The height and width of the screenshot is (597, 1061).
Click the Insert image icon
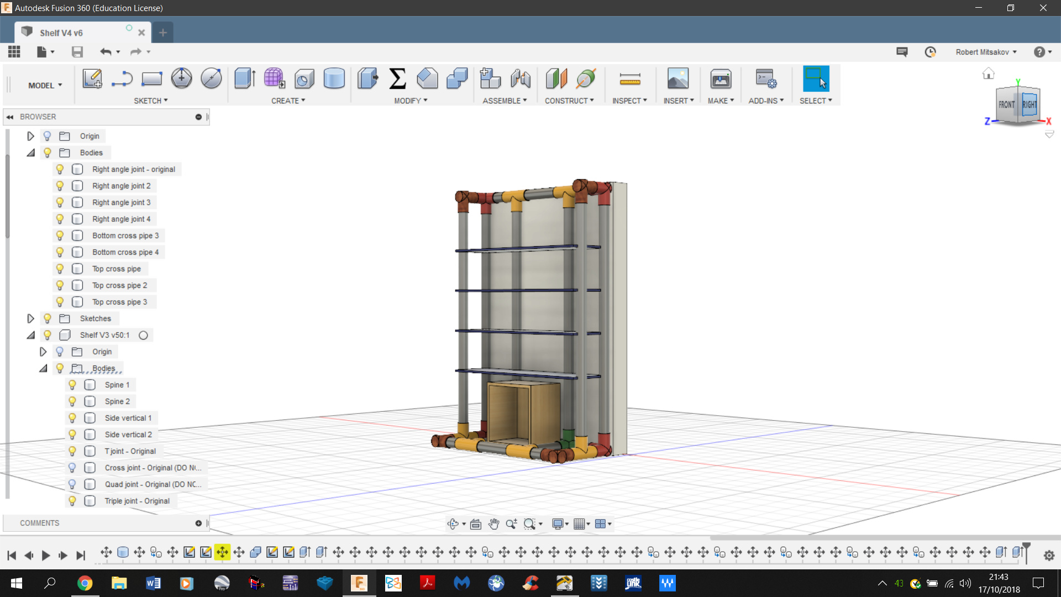(678, 78)
